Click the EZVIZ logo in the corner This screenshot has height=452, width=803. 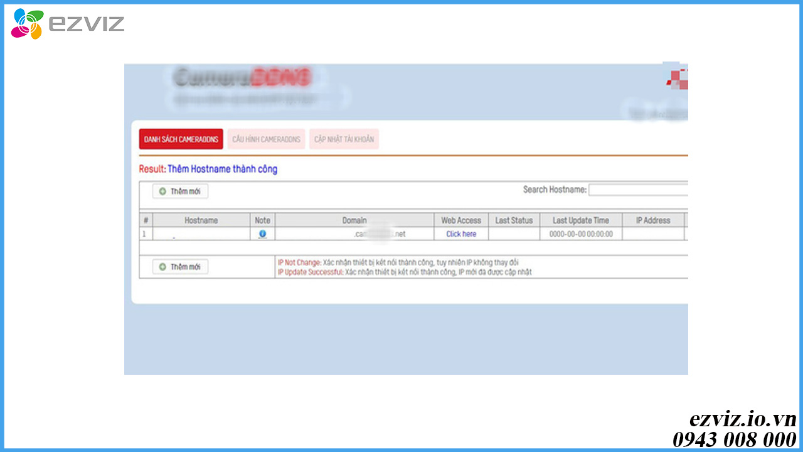click(x=68, y=24)
